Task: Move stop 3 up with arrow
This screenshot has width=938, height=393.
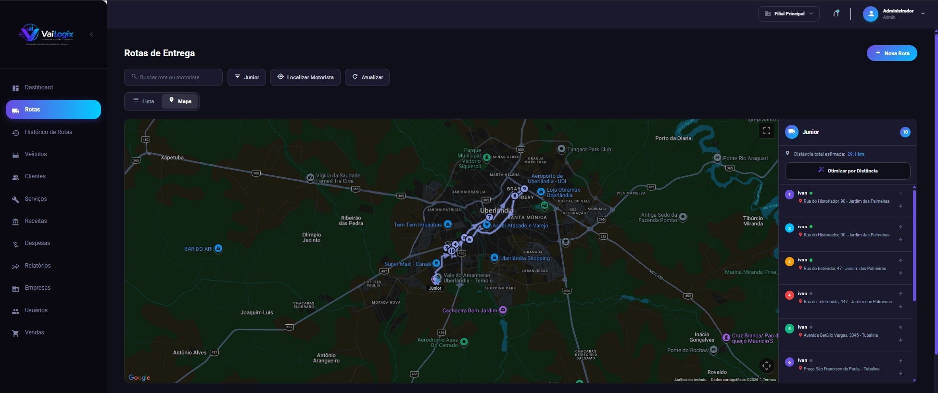Action: (x=900, y=260)
